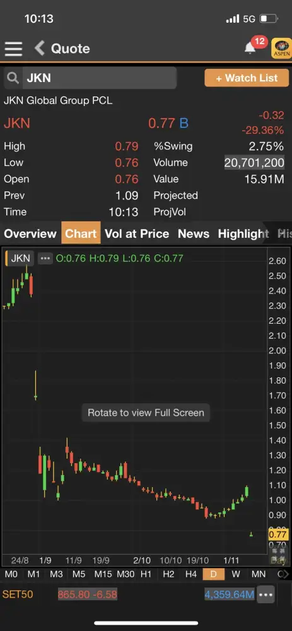This screenshot has height=631, width=292.
Task: Open the News tab
Action: (194, 234)
